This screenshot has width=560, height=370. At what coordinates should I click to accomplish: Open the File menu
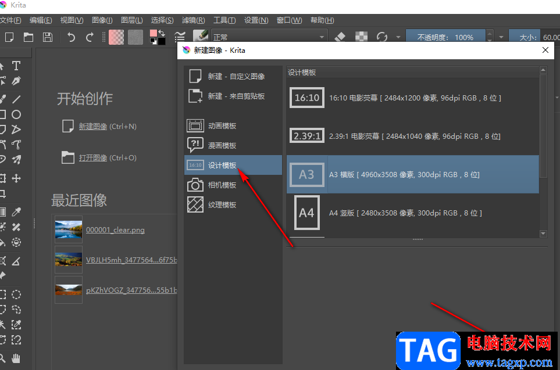tap(10, 20)
